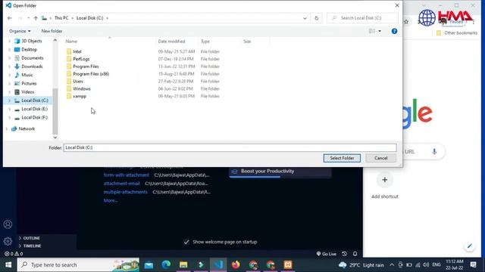Expand the Network tree node
Viewport: 485px width, 272px height.
(7, 128)
